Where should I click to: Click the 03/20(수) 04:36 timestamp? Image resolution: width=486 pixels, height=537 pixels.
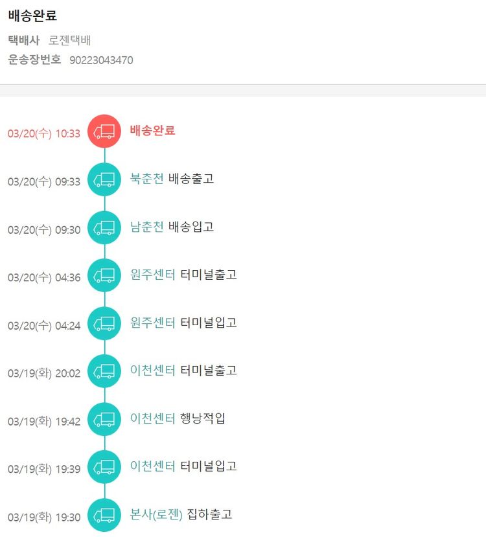pos(44,277)
